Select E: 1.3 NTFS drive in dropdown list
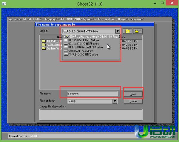 tap(92, 44)
